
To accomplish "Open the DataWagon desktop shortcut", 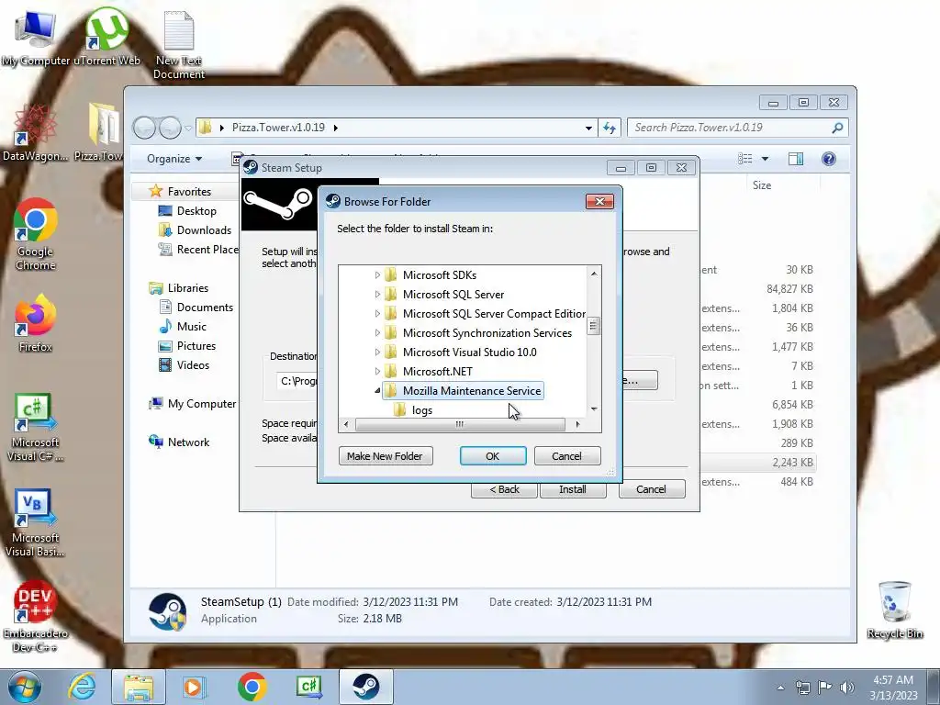I will tap(35, 132).
